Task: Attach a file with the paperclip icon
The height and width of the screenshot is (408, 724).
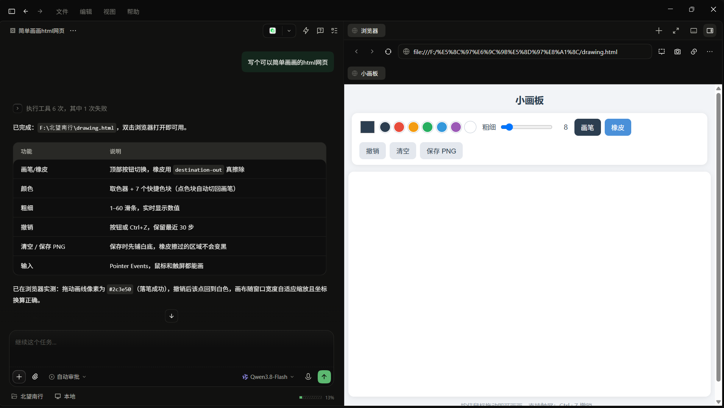Action: [x=35, y=377]
